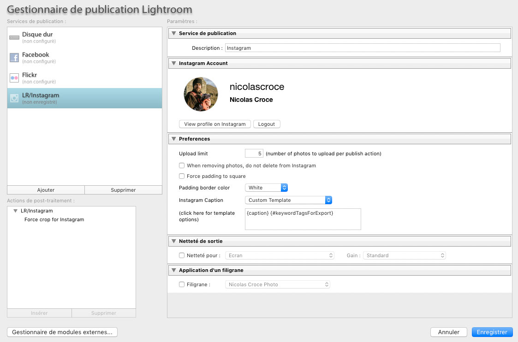518x342 pixels.
Task: Click the Upload limit number field
Action: point(254,153)
